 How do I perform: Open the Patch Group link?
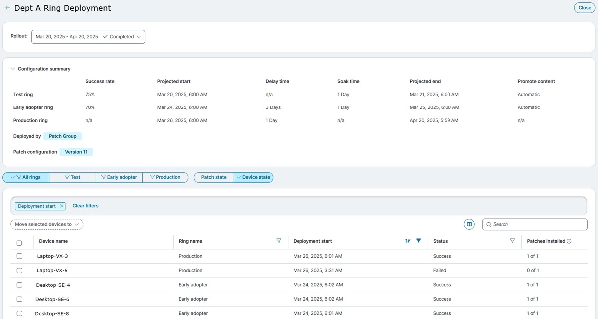click(62, 136)
